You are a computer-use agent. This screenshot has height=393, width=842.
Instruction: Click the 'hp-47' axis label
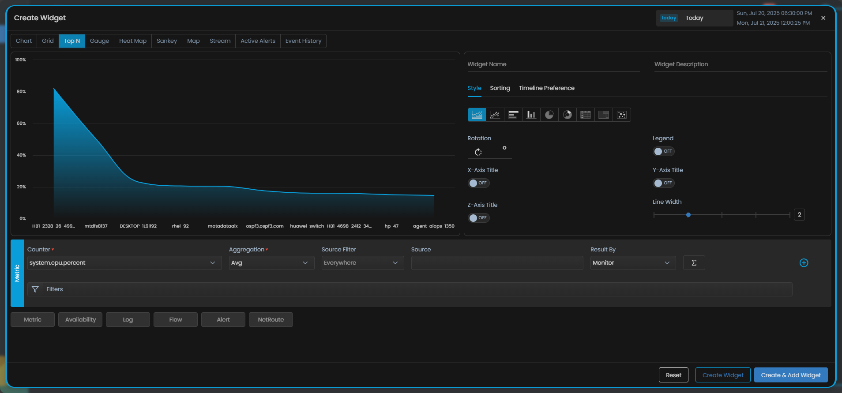click(391, 226)
